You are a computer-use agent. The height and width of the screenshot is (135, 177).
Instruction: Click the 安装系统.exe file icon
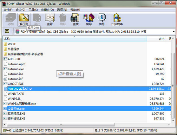[5, 108]
